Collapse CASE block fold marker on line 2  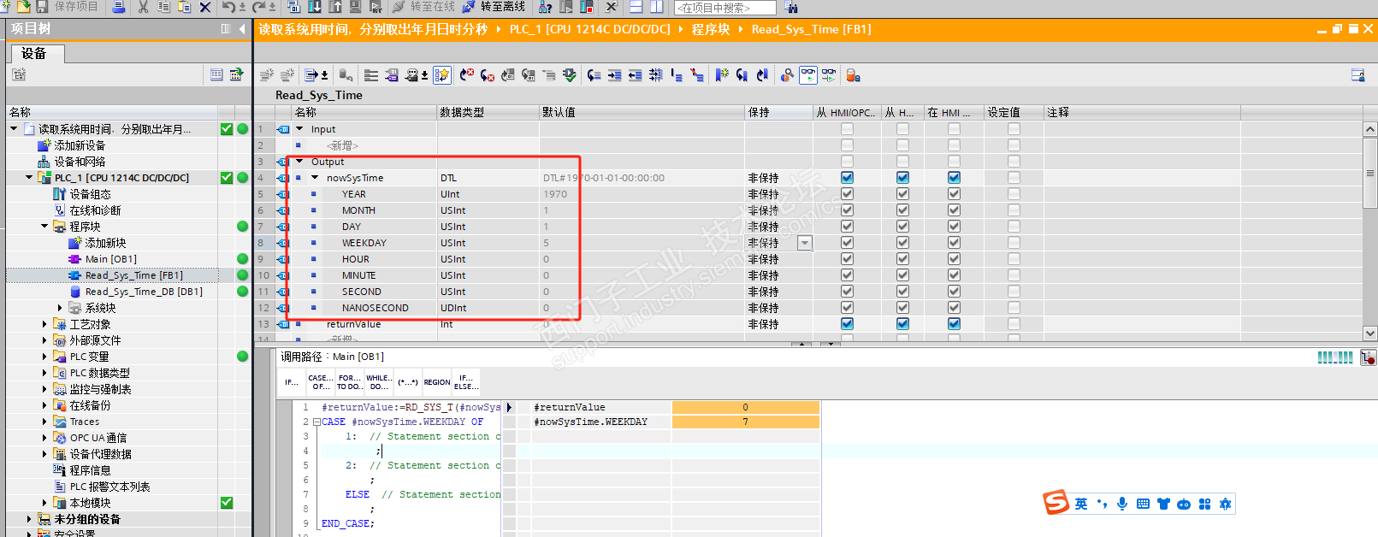(x=316, y=422)
